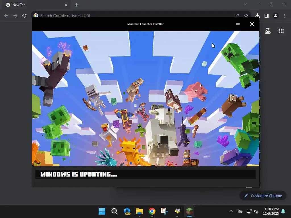
Task: Share this page from address bar
Action: click(237, 16)
